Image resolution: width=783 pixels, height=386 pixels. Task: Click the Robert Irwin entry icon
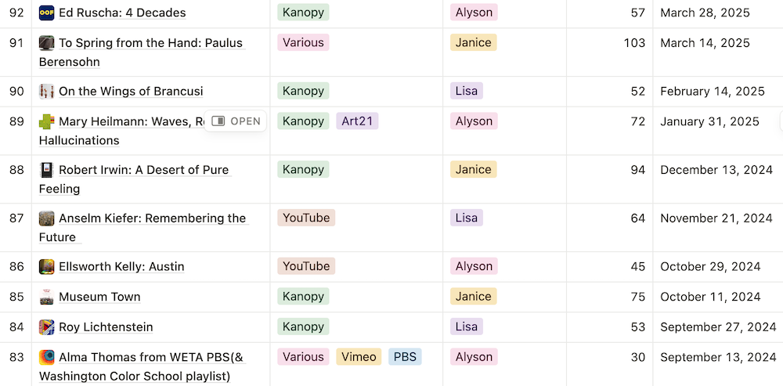pyautogui.click(x=46, y=170)
